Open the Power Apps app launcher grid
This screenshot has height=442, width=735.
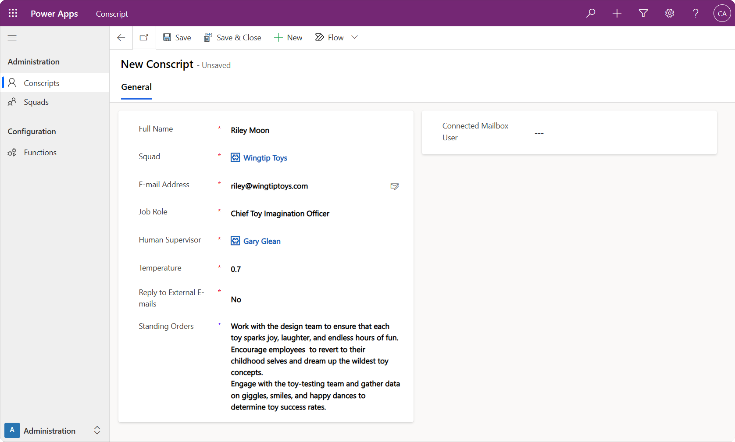click(13, 13)
